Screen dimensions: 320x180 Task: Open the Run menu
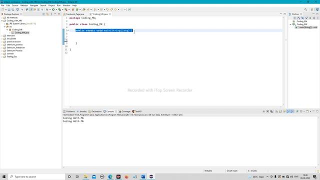(58, 5)
